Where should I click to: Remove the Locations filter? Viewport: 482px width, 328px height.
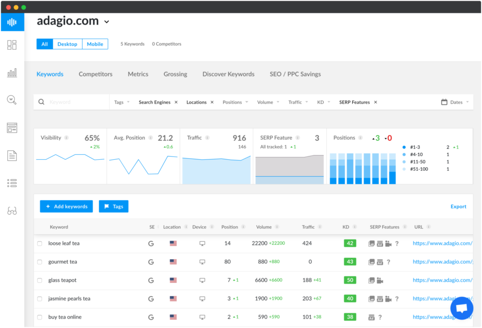point(212,102)
